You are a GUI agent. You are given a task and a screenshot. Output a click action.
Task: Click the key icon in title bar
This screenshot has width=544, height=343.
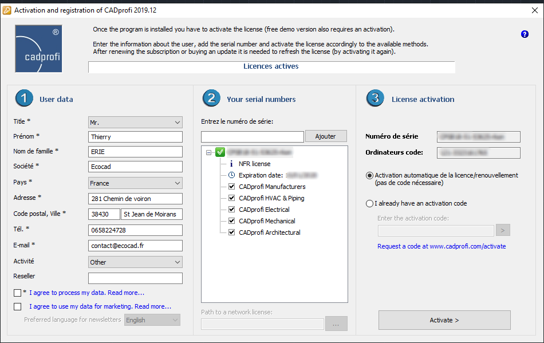[7, 10]
